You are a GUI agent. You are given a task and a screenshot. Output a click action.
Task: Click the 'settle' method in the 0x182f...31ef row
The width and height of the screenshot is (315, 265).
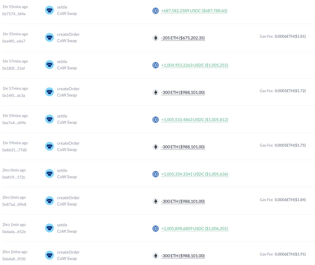tap(62, 62)
